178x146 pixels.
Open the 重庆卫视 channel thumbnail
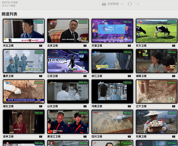point(24,61)
